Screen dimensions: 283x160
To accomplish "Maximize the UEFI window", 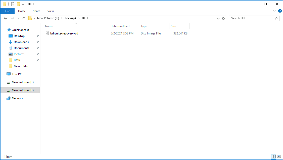I will point(265,4).
